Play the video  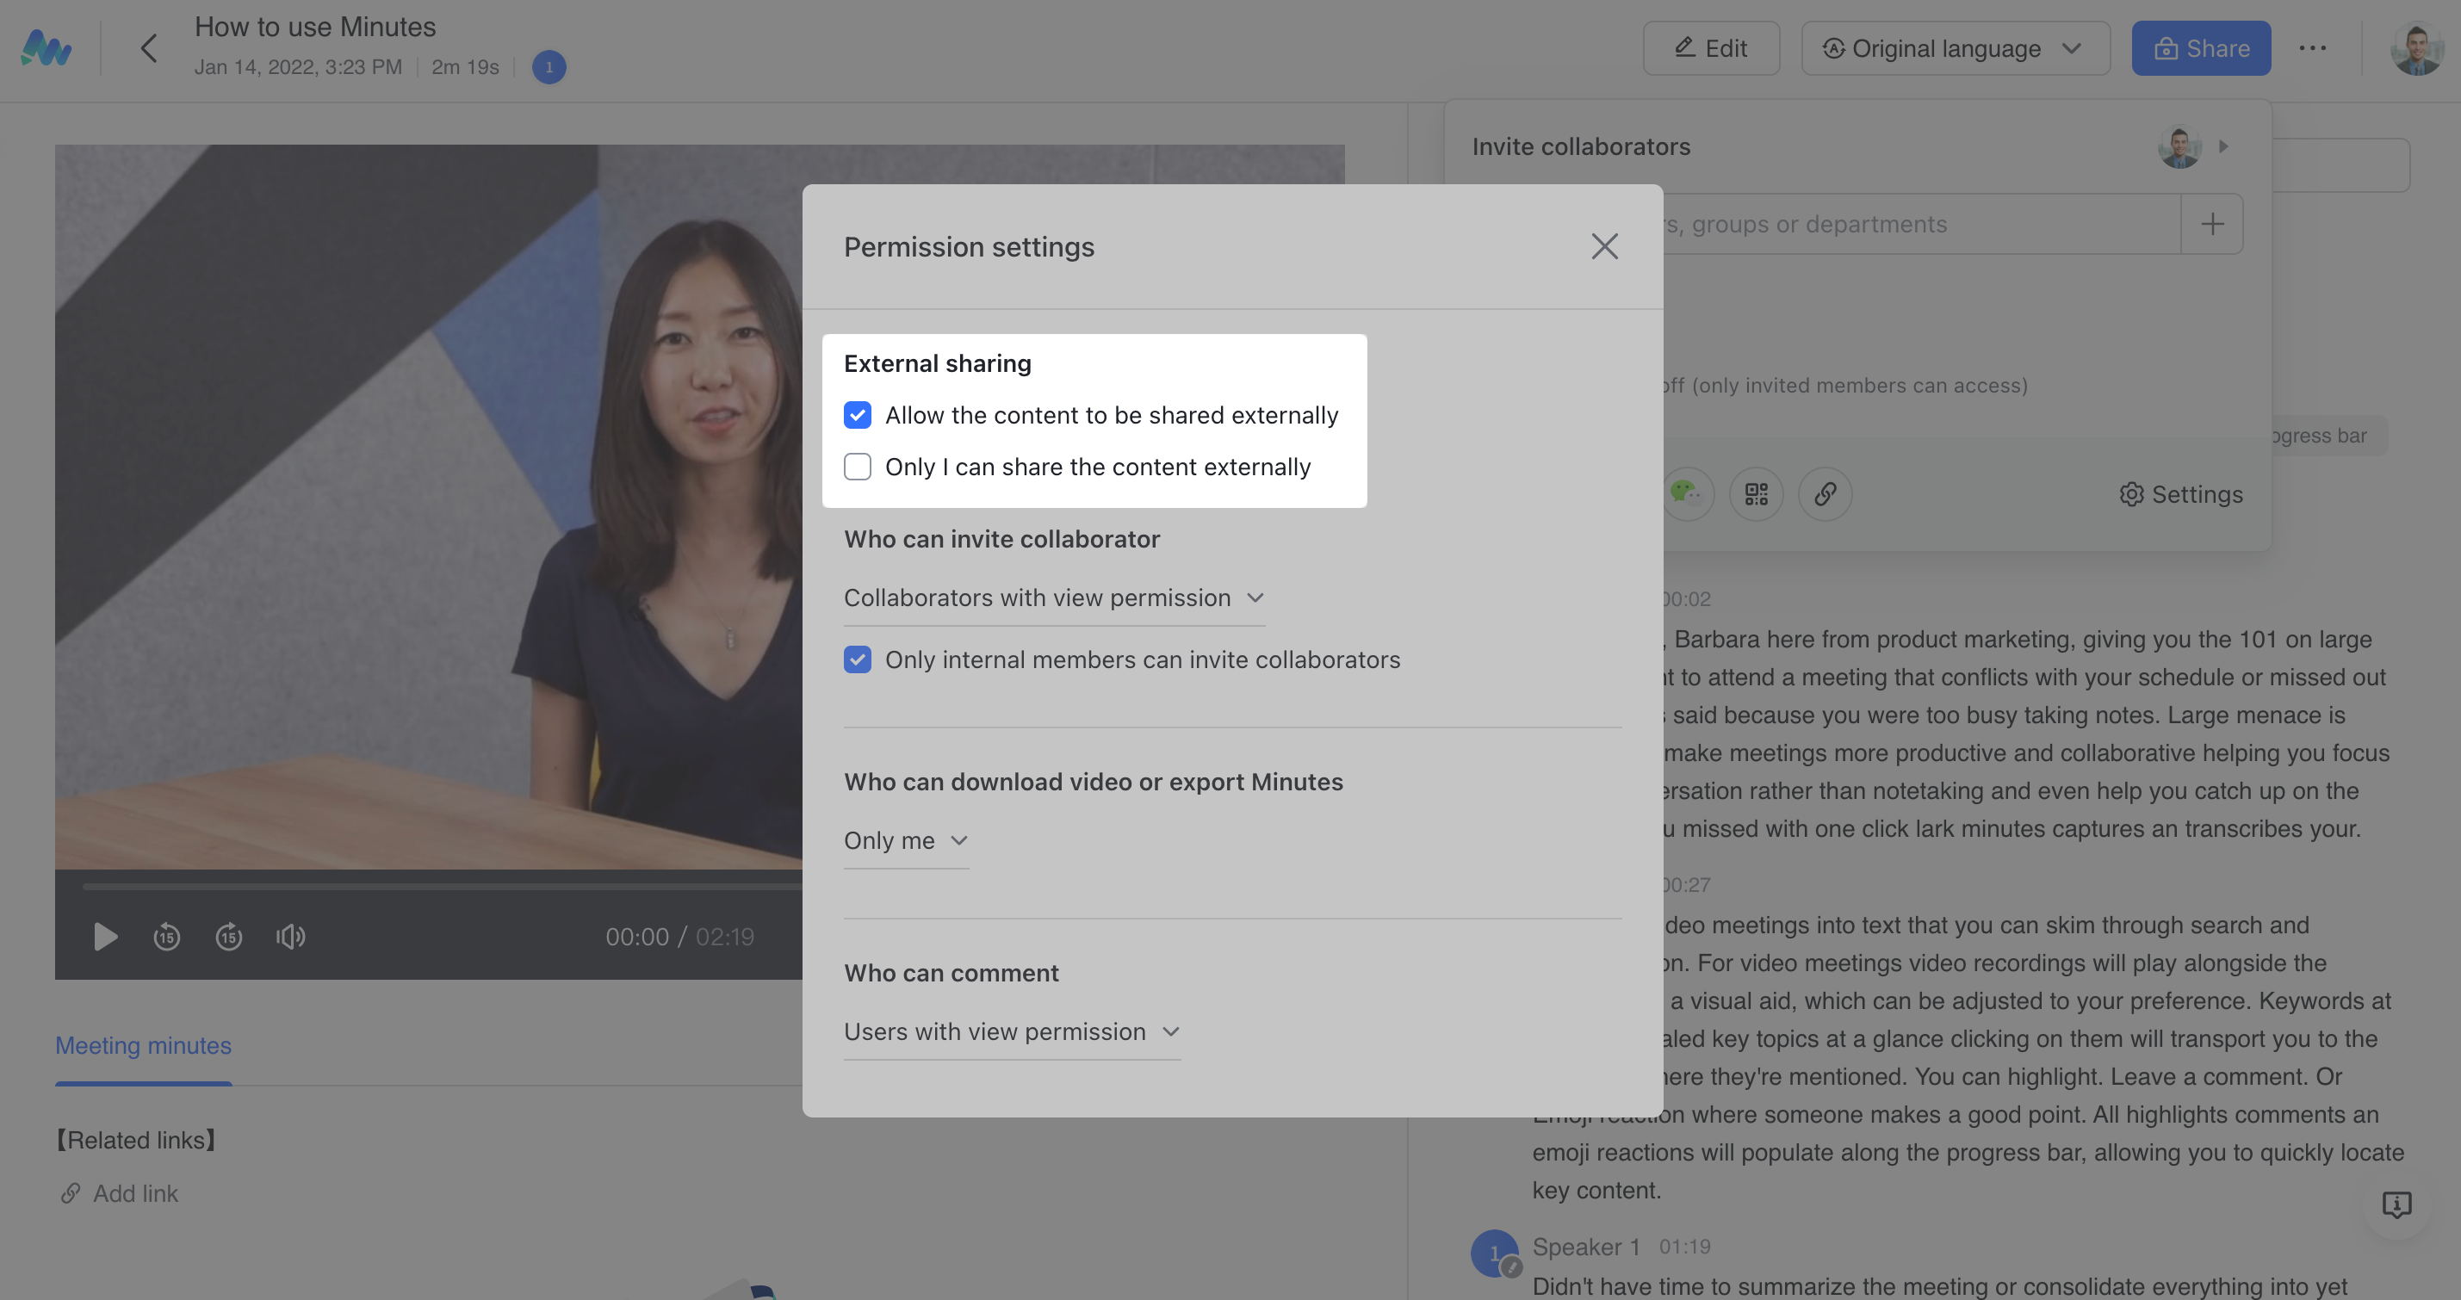[x=105, y=936]
